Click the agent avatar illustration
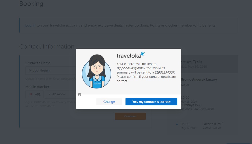 pos(96,71)
